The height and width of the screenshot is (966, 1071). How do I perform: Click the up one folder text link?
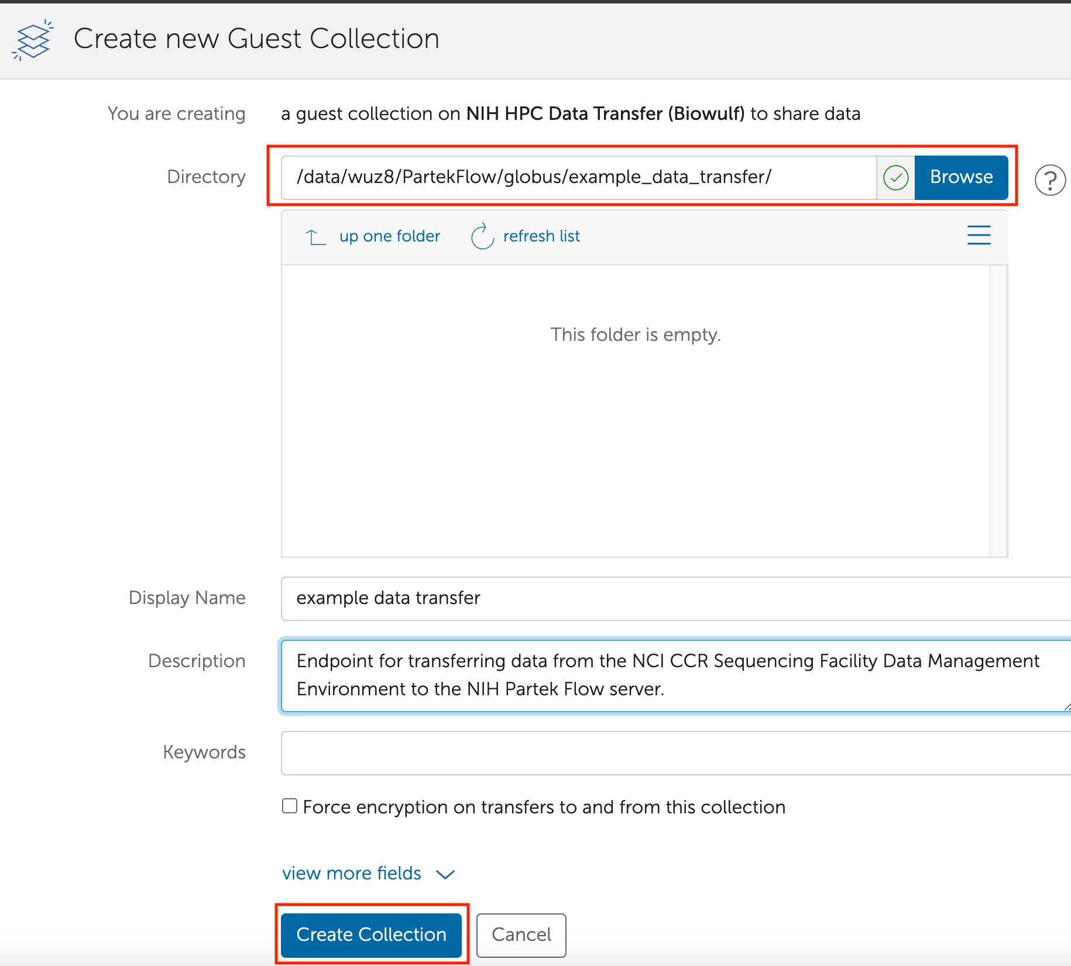click(389, 236)
